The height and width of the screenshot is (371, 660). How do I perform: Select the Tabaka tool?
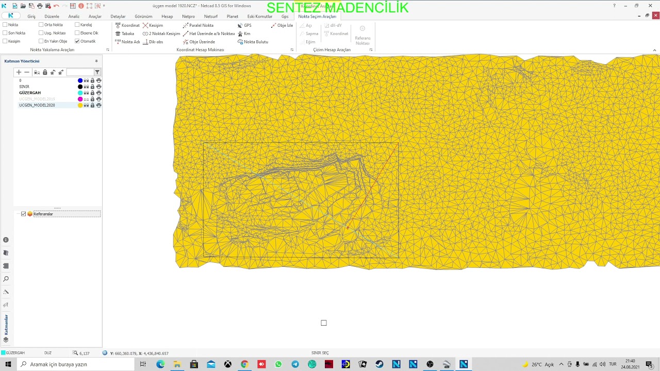click(125, 33)
